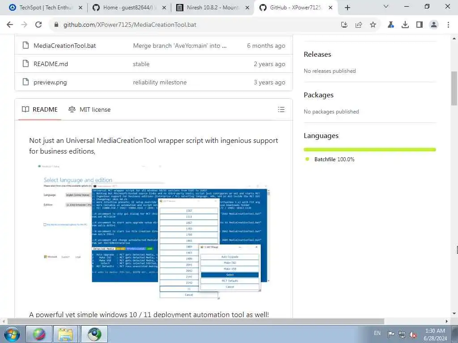The width and height of the screenshot is (458, 343).
Task: Click the muted volume tray icon
Action: [x=413, y=335]
